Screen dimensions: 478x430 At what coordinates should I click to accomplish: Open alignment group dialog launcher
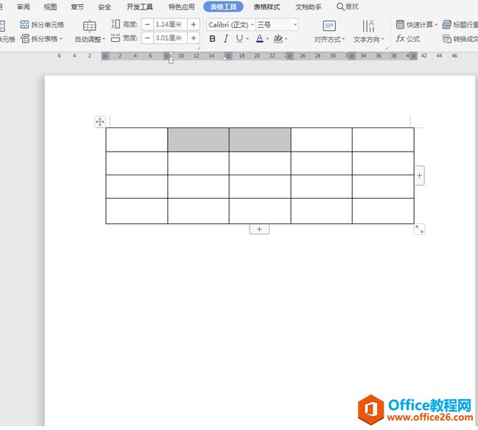(386, 48)
